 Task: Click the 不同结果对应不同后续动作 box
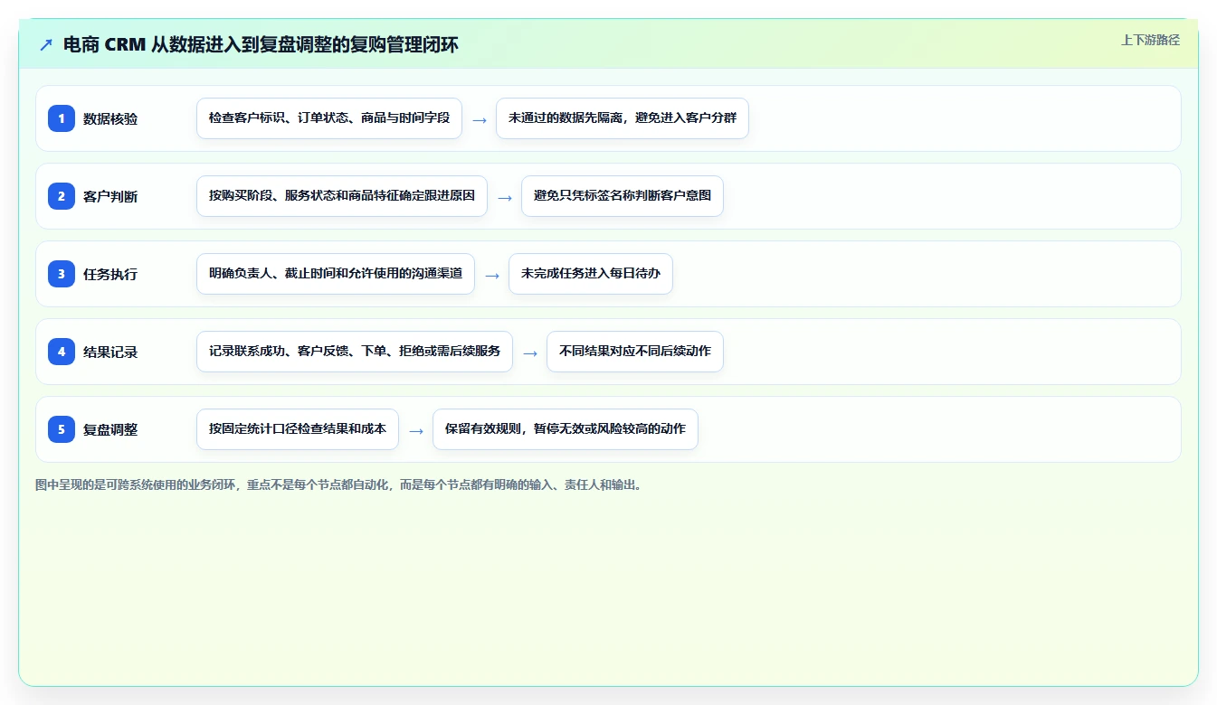pos(635,352)
